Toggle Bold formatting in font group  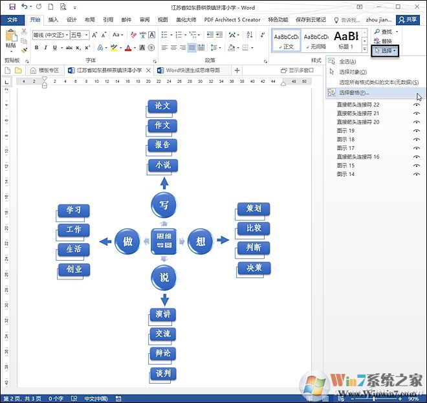(36, 47)
